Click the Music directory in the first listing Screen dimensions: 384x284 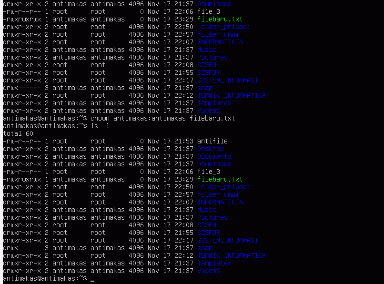point(207,50)
